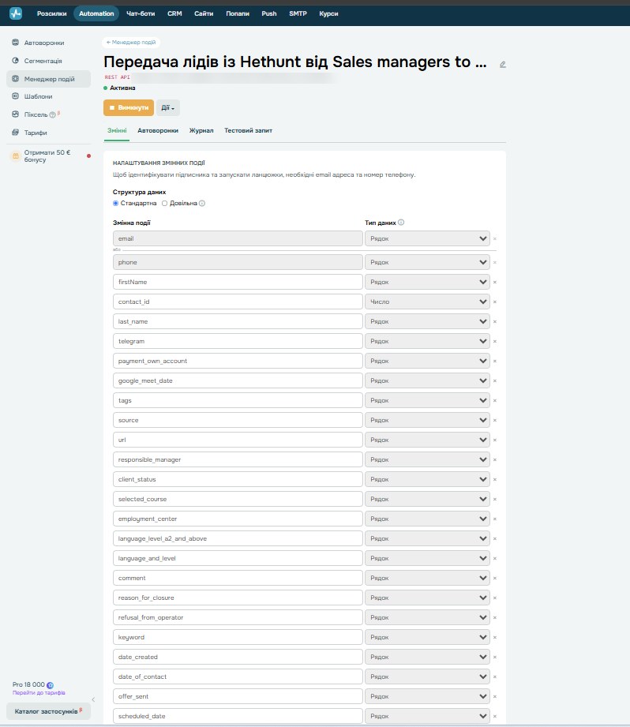Screen dimensions: 630x727
Task: Click the date_of_contact input field
Action: (238, 677)
